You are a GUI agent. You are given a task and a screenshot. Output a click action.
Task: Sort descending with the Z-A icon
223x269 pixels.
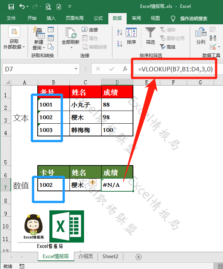tap(120, 44)
